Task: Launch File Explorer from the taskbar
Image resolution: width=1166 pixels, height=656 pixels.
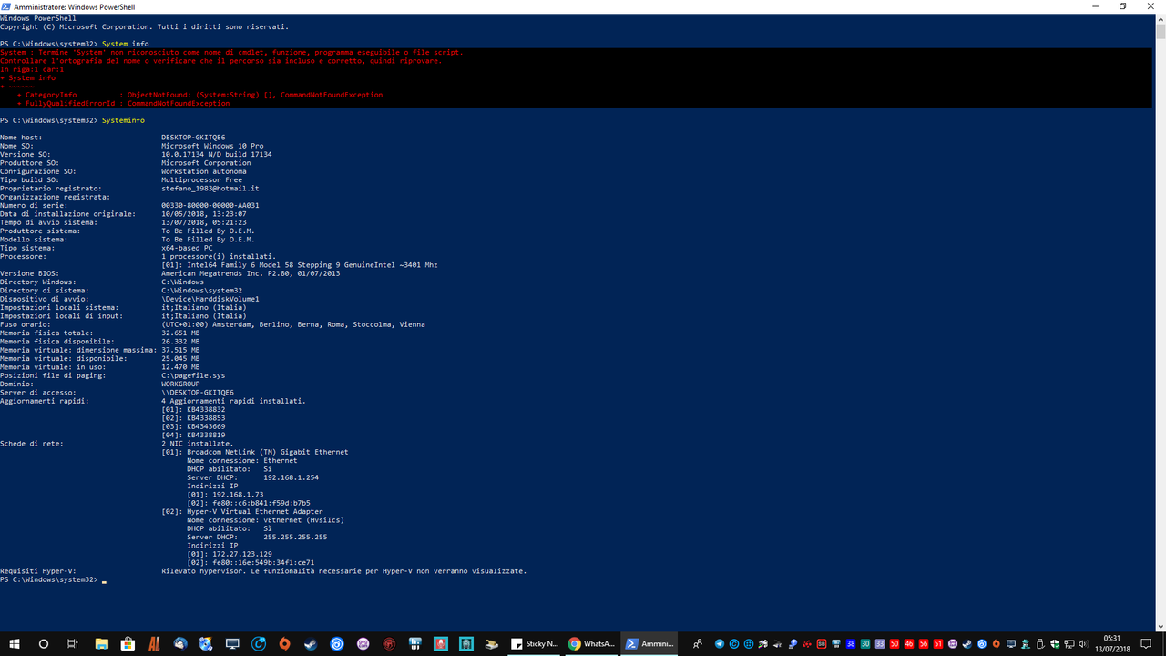Action: click(101, 643)
